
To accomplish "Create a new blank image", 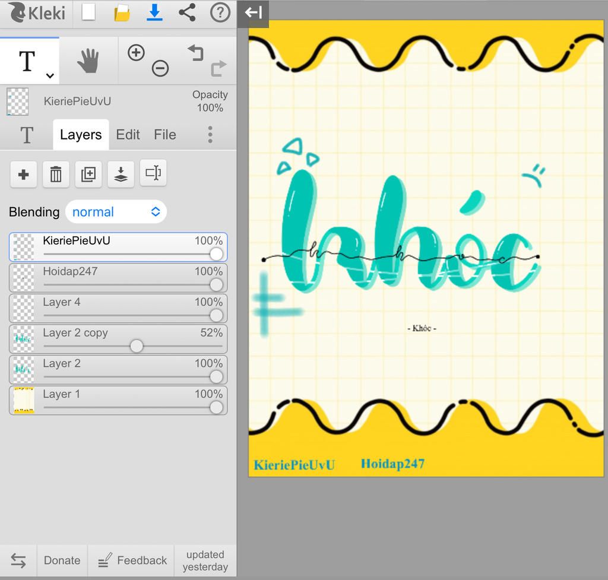I will [x=89, y=12].
